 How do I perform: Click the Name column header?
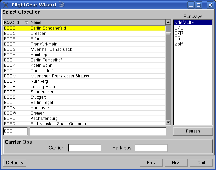98,23
